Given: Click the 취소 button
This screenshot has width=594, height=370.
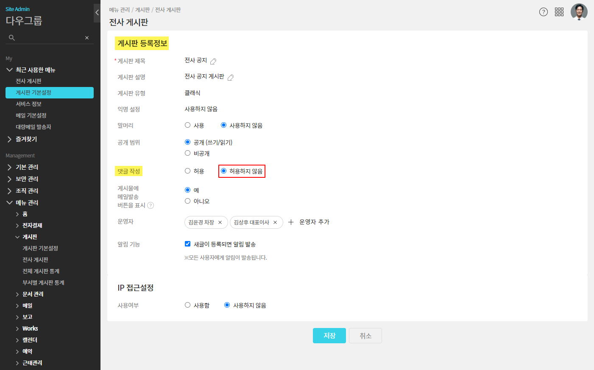Looking at the screenshot, I should (x=365, y=336).
